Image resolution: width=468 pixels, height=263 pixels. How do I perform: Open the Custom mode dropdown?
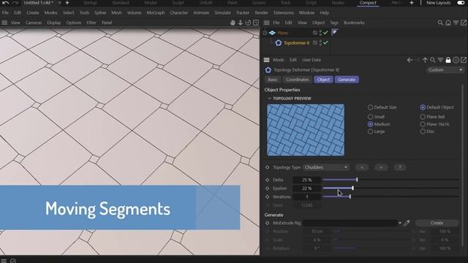445,70
